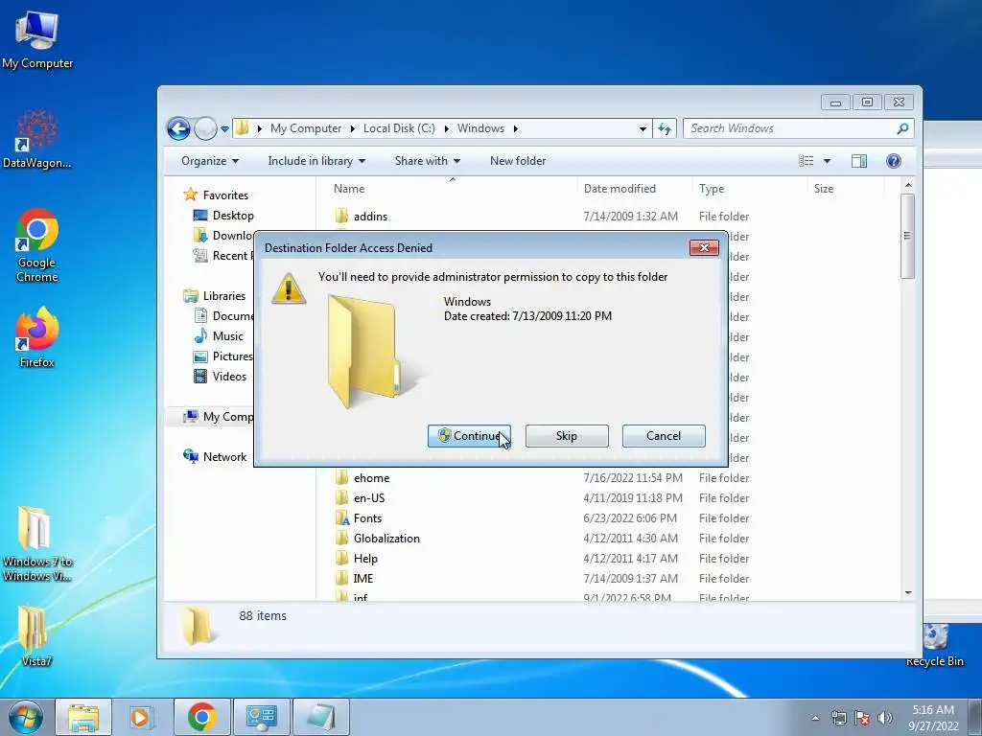
Task: Expand the arrow after Windows in breadcrumb
Action: point(515,128)
